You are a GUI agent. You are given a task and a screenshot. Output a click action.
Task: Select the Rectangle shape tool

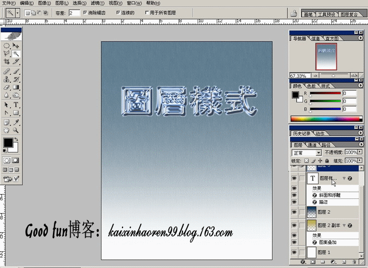[x=16, y=113]
